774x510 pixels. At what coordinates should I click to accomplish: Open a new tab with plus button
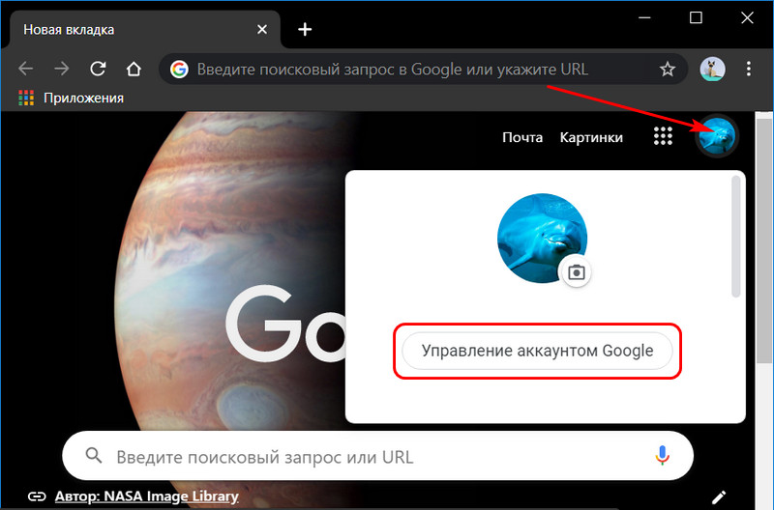305,30
